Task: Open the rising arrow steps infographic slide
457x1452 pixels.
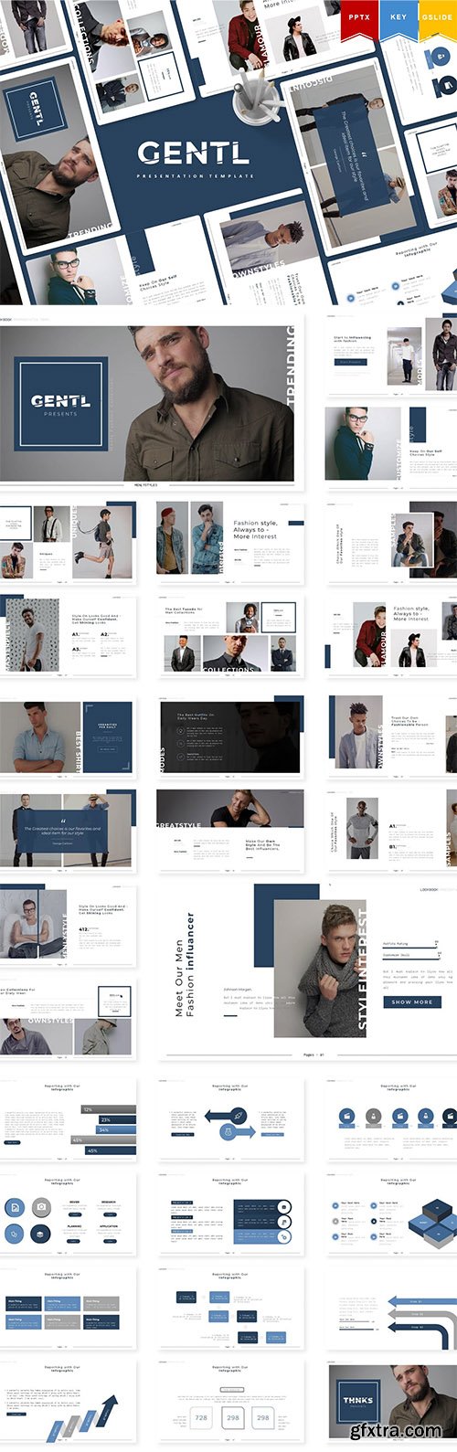Action: pos(68,1403)
